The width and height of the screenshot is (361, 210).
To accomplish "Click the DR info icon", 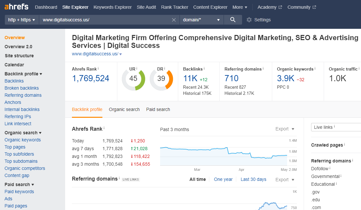I will (165, 68).
